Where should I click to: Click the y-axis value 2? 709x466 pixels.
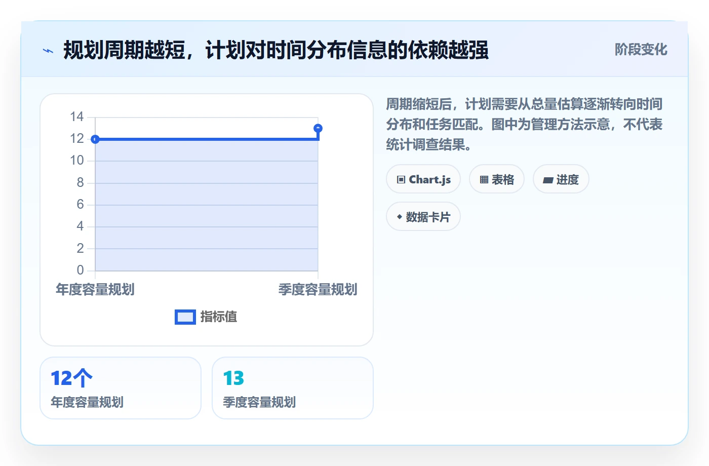pos(80,248)
